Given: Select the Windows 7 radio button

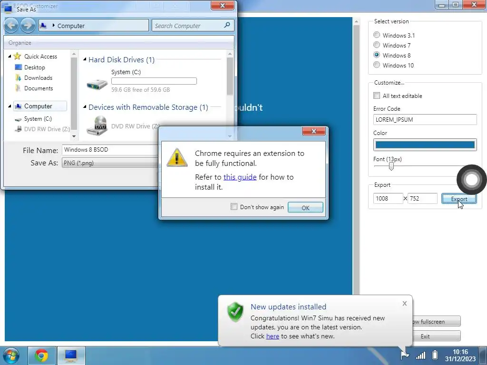Looking at the screenshot, I should [x=377, y=45].
